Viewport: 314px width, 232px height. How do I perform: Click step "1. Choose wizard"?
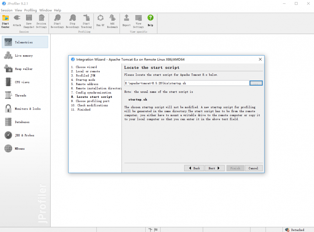pyautogui.click(x=84, y=67)
